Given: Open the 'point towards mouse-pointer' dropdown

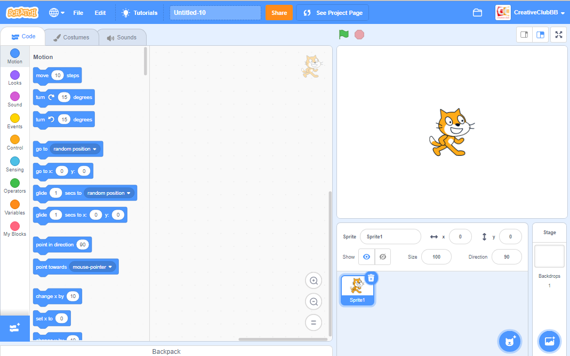Looking at the screenshot, I should click(110, 267).
